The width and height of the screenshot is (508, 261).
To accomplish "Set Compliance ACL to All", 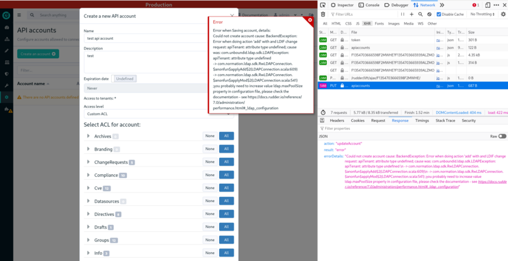I will [x=227, y=175].
